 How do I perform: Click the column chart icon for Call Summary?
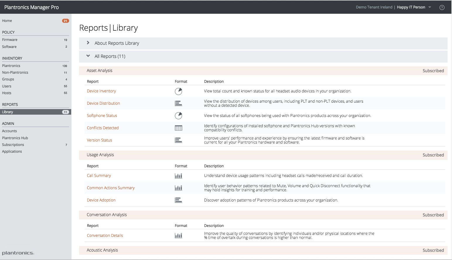point(178,176)
